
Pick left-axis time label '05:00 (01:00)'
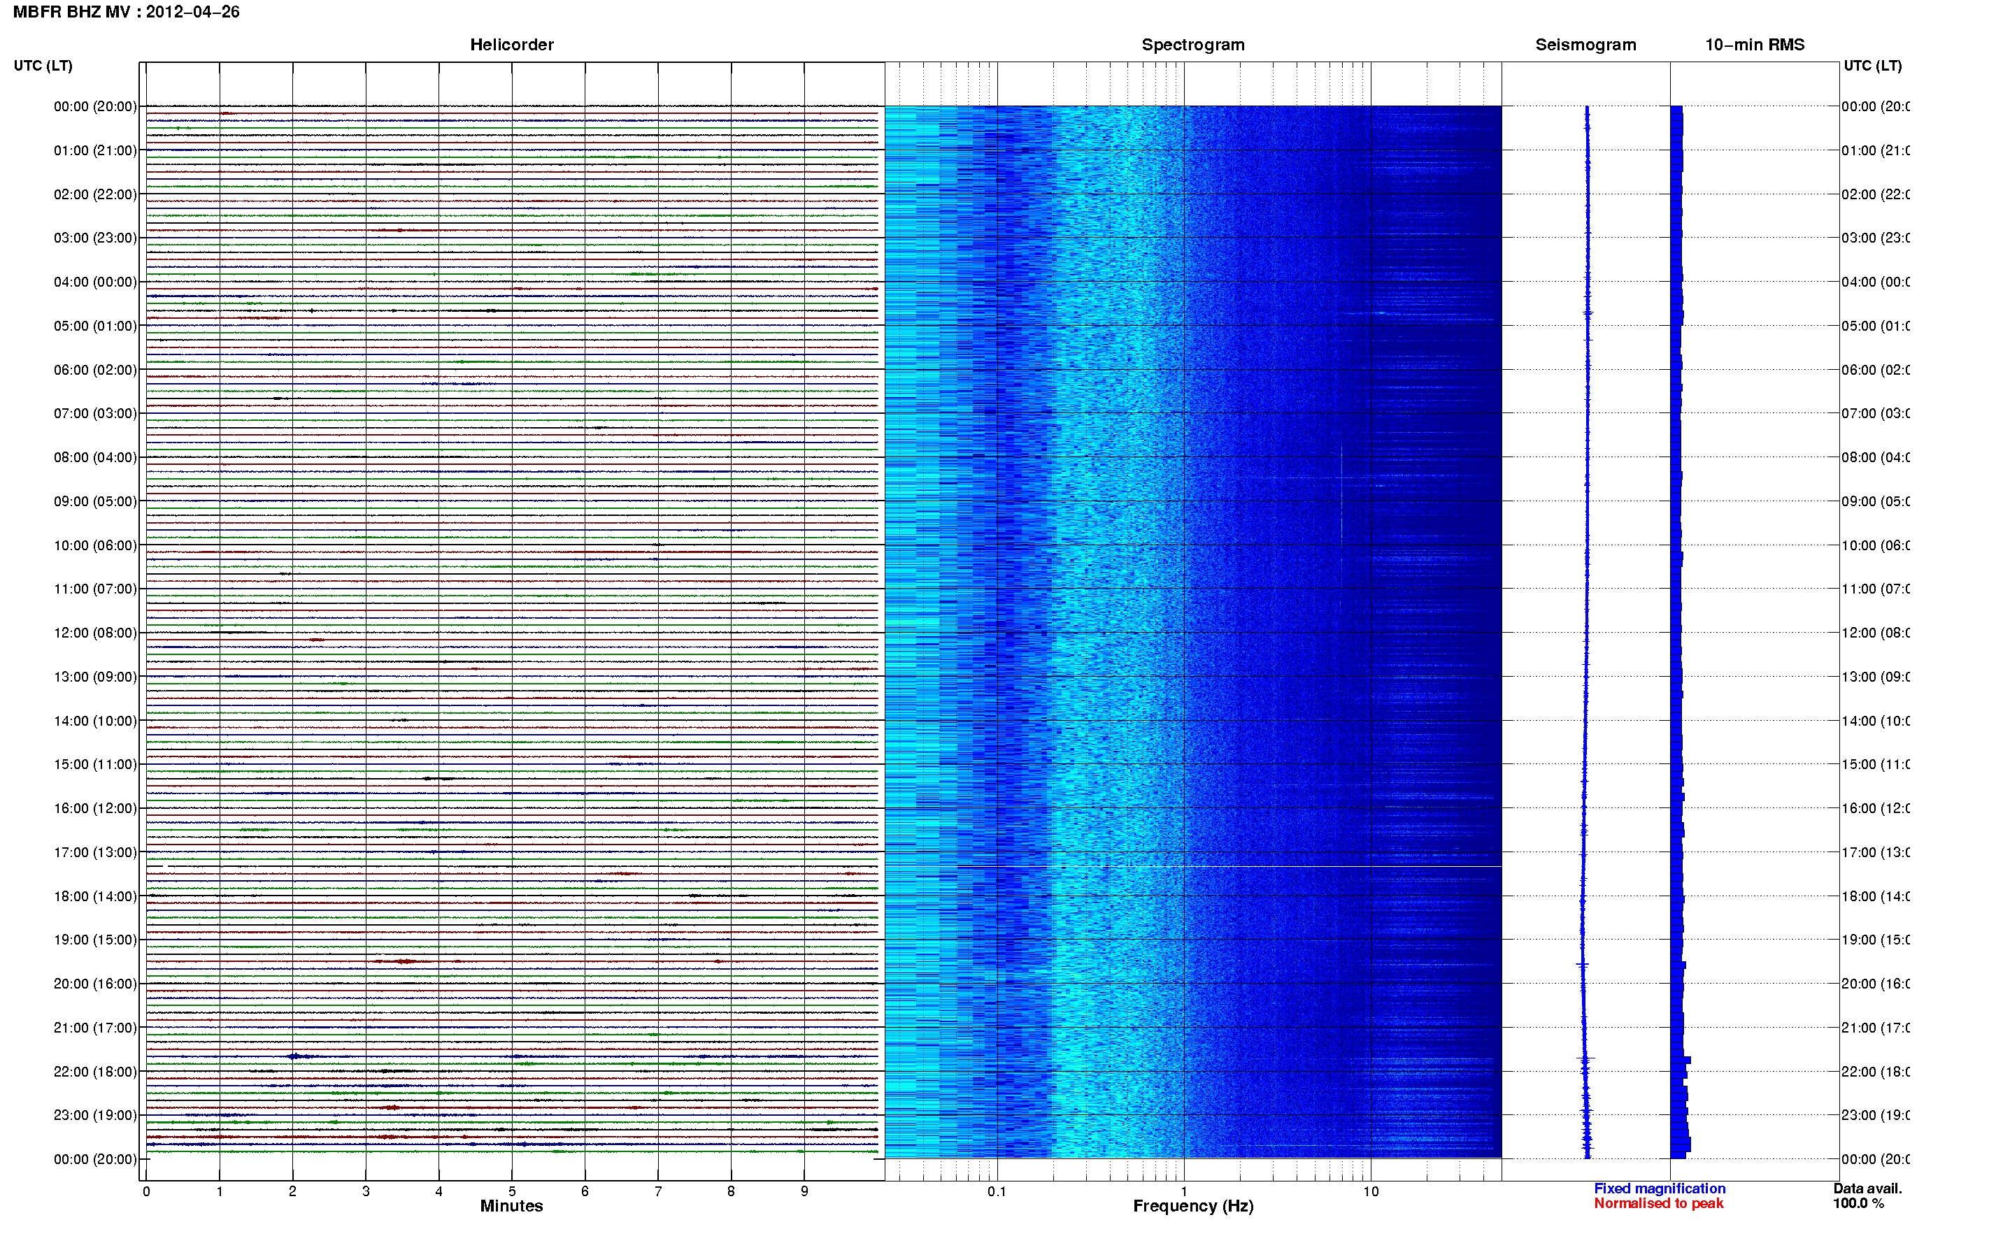pos(95,326)
